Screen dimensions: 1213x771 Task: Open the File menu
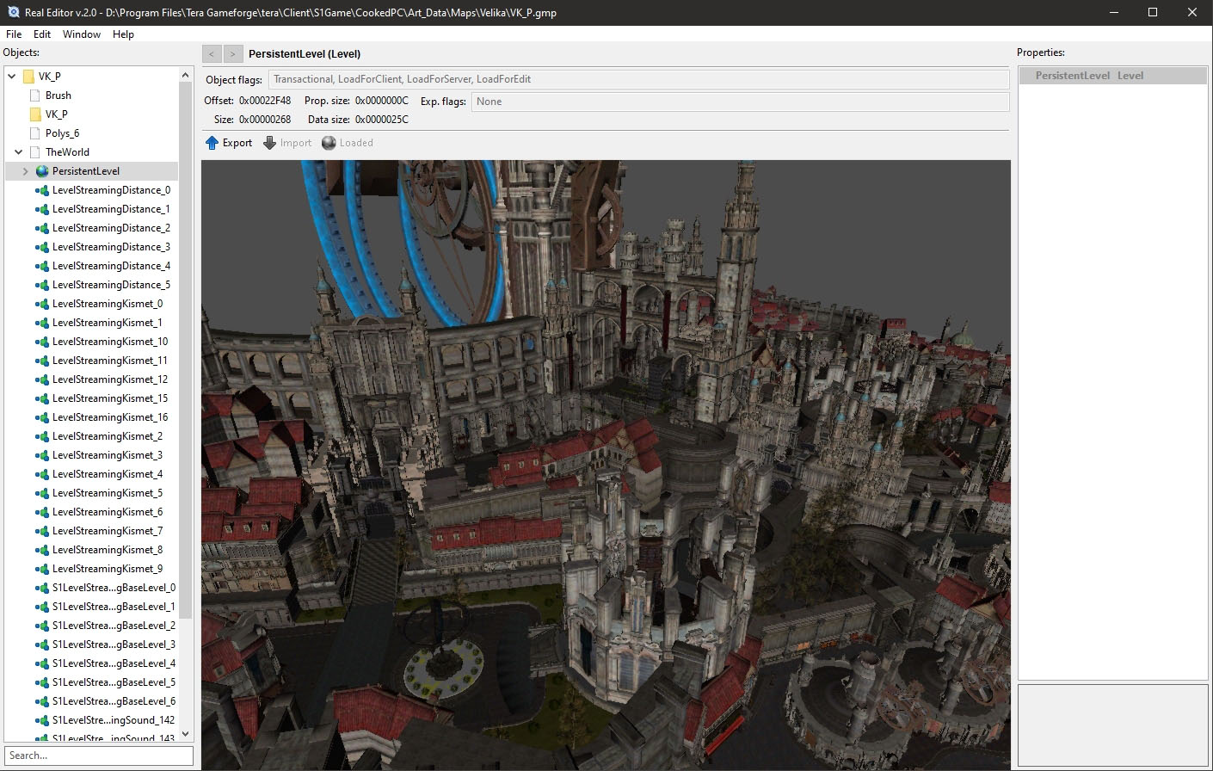tap(14, 34)
